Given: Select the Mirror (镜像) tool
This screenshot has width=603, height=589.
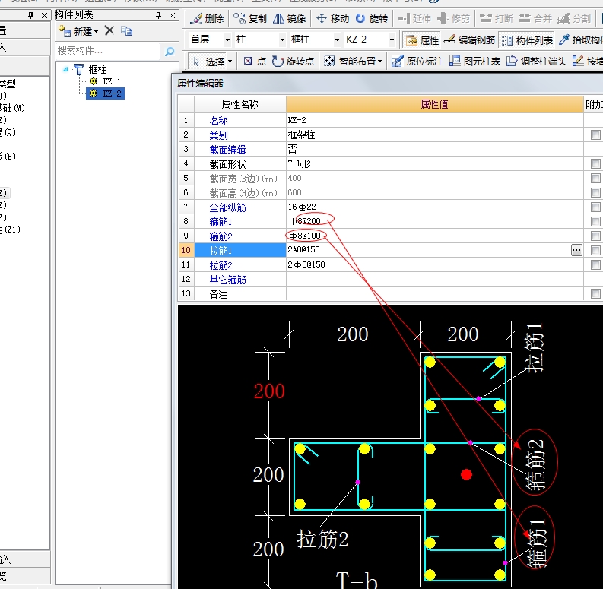Looking at the screenshot, I should (290, 18).
